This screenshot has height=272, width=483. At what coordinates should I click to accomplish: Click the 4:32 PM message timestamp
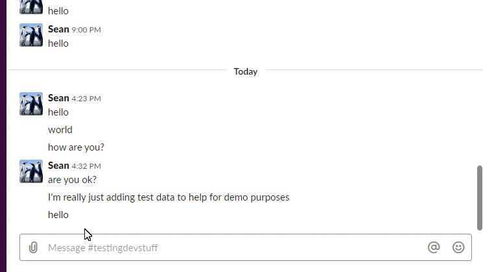86,166
